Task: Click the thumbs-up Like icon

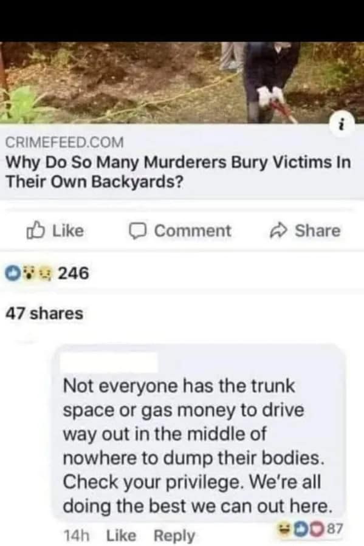Action: pos(35,231)
